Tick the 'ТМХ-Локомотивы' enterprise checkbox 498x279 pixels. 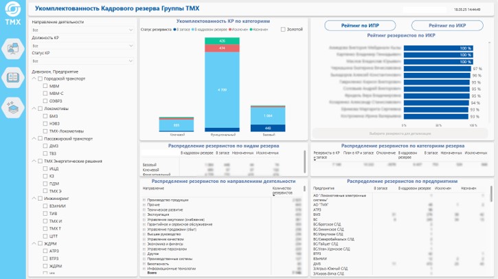coord(46,131)
